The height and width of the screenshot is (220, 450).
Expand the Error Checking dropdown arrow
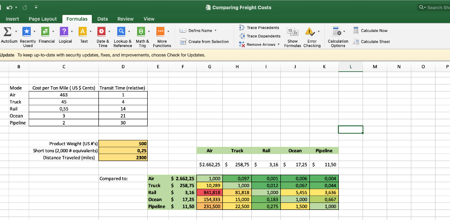(x=319, y=31)
